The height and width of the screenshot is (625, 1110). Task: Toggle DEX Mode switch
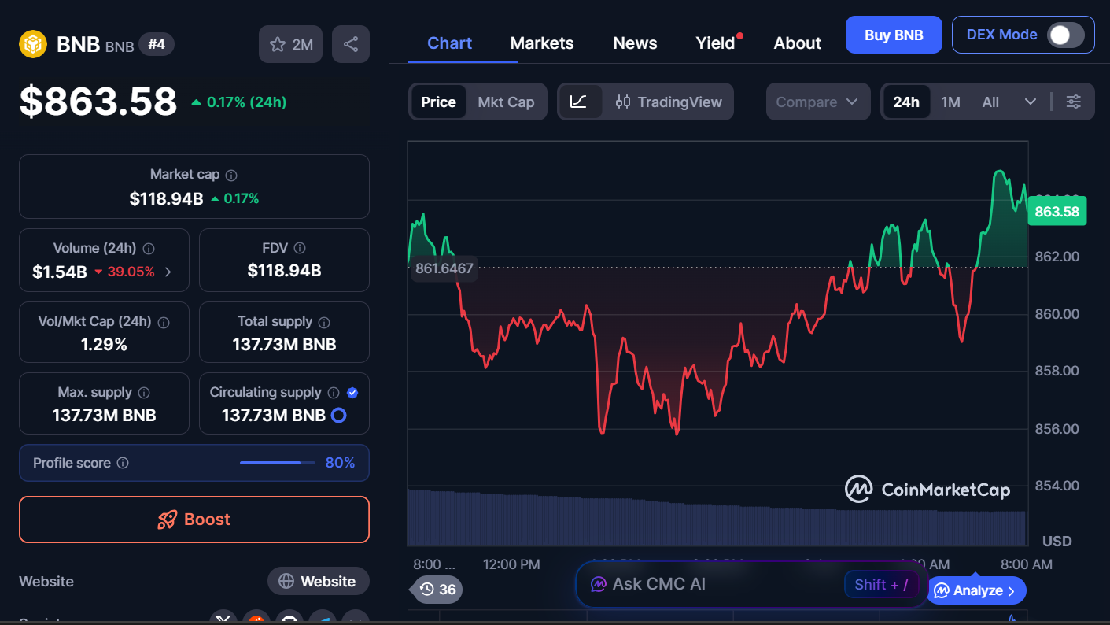[x=1065, y=35]
